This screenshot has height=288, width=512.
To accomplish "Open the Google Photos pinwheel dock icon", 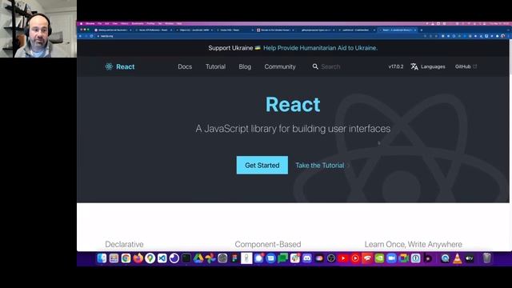I will (x=210, y=258).
